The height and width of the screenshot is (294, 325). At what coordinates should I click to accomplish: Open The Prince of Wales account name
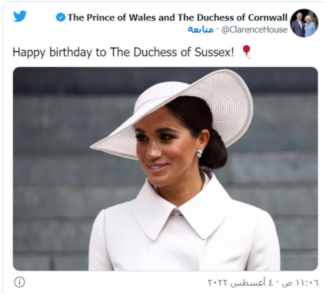click(177, 17)
